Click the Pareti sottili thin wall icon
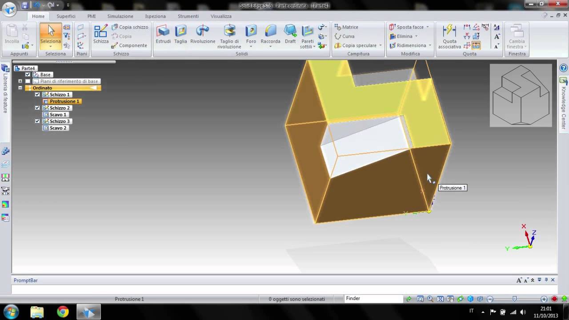This screenshot has width=569, height=320. click(x=308, y=31)
